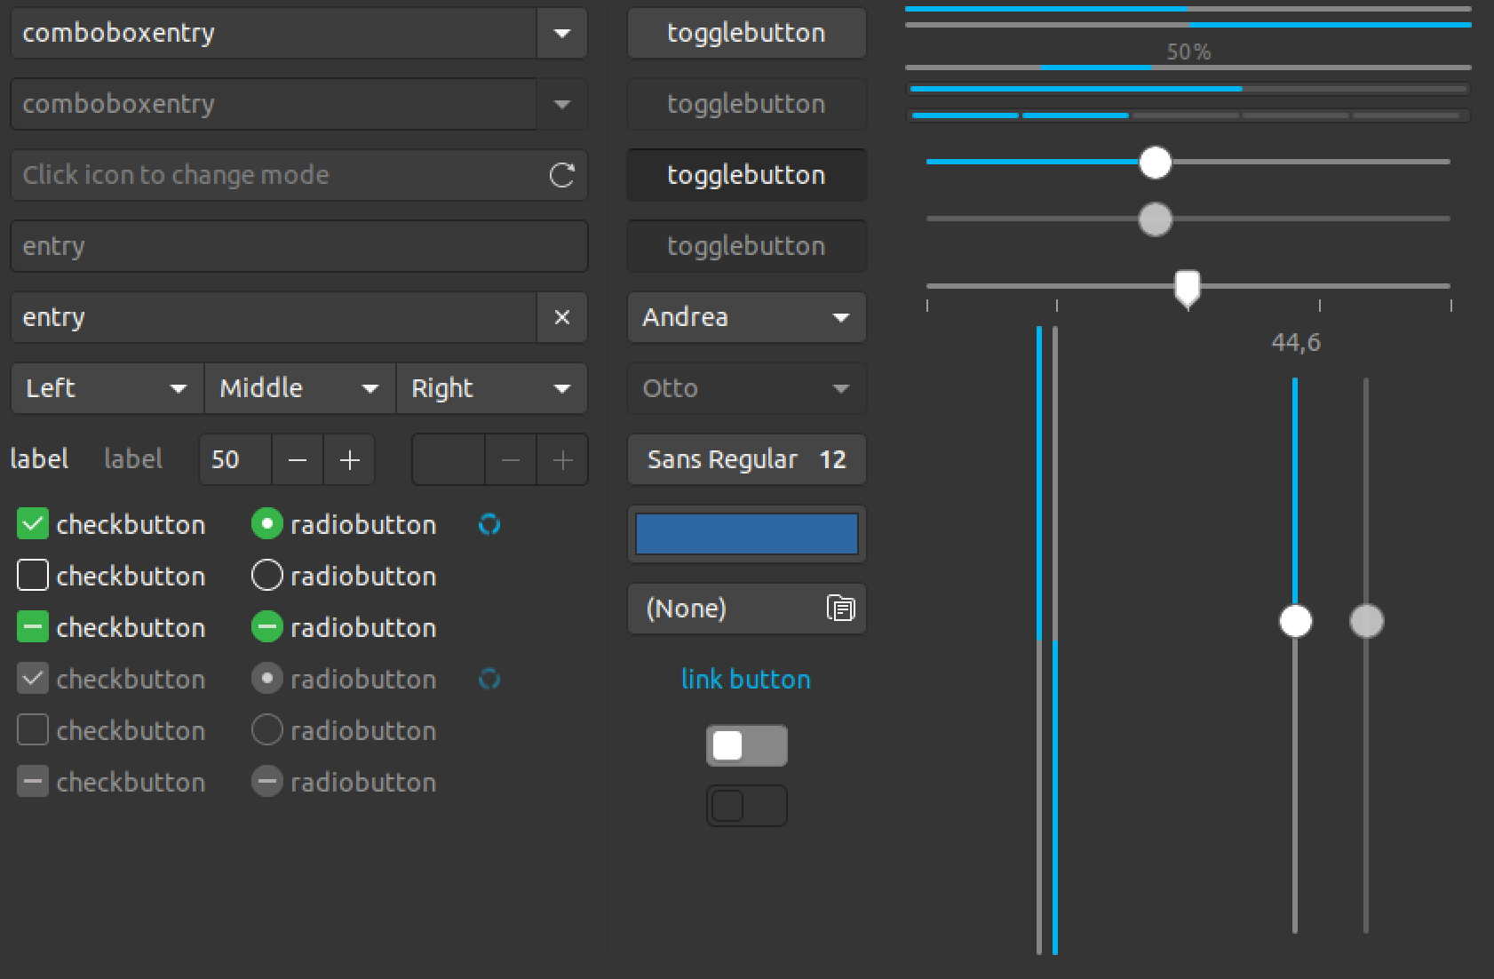The width and height of the screenshot is (1494, 979).
Task: Click the 44,6 scale value
Action: coord(1296,342)
